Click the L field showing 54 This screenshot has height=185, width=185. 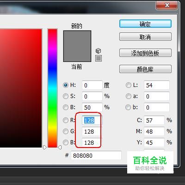click(157, 85)
